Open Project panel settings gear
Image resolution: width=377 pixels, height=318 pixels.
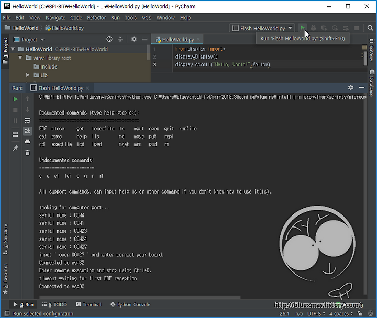(134, 39)
